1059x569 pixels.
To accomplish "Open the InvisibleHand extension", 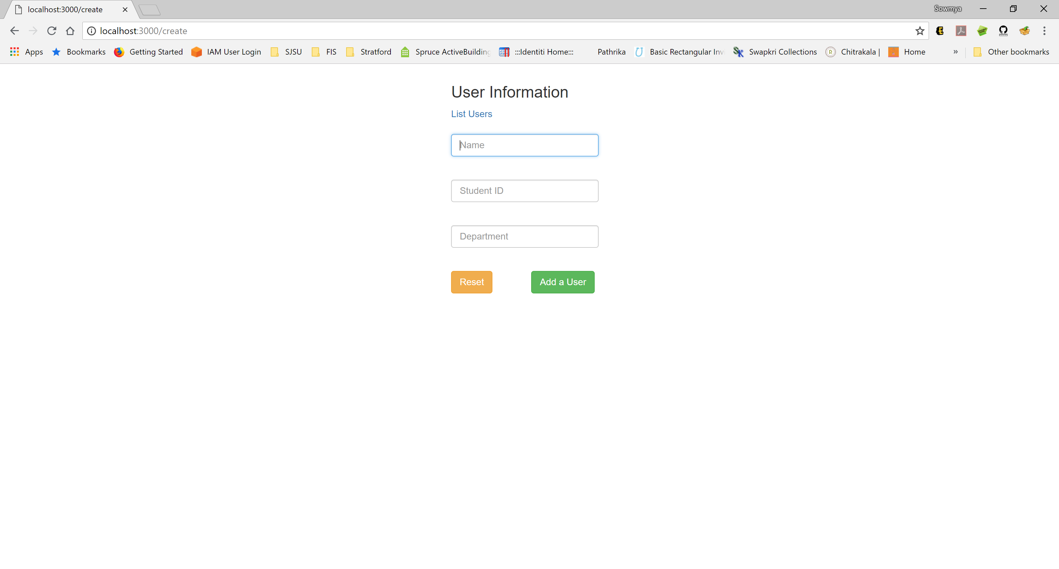I will (982, 31).
